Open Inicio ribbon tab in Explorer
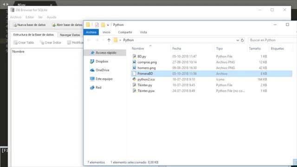297x167 pixels. point(106,32)
